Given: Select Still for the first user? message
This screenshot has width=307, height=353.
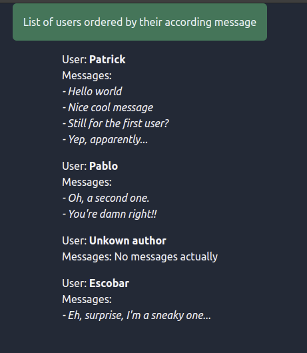Looking at the screenshot, I should (115, 123).
